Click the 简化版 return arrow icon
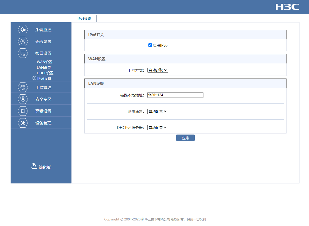Screen dimensions: 309x226 pos(34,166)
